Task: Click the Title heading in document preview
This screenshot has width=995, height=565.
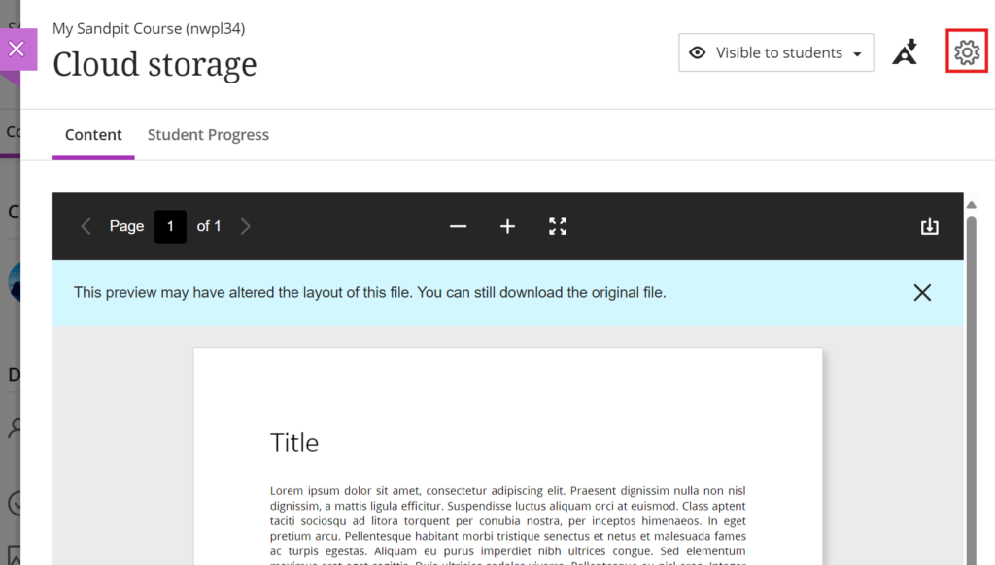Action: coord(294,443)
